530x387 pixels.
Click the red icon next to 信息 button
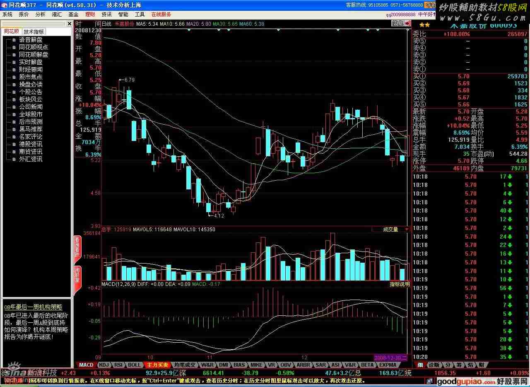pyautogui.click(x=408, y=23)
